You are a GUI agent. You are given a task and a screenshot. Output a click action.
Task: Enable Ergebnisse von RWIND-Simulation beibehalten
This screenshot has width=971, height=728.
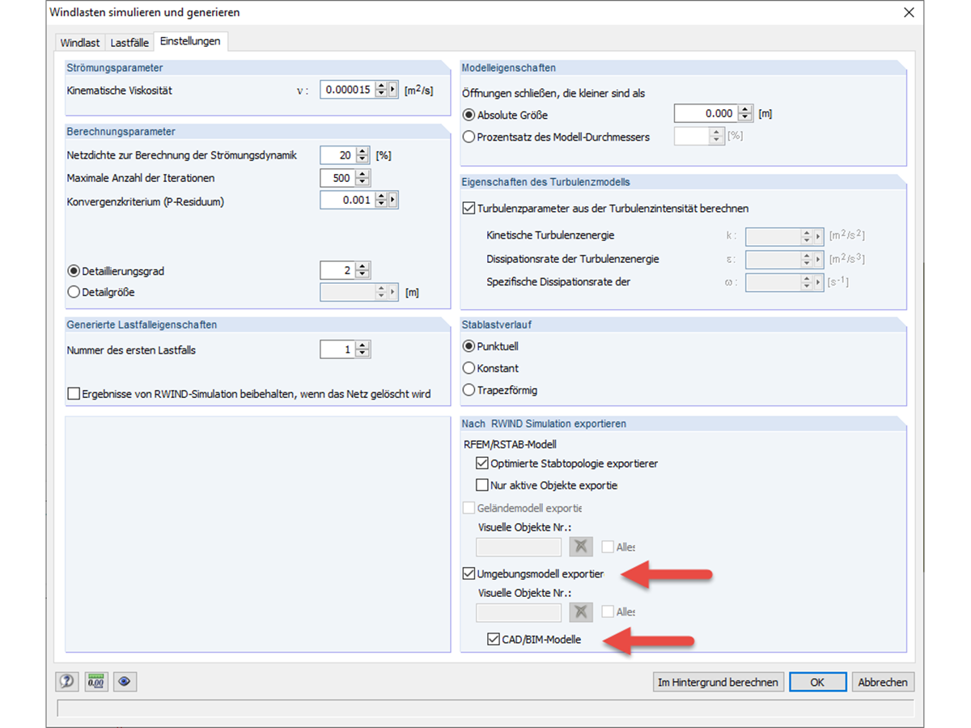(x=74, y=394)
